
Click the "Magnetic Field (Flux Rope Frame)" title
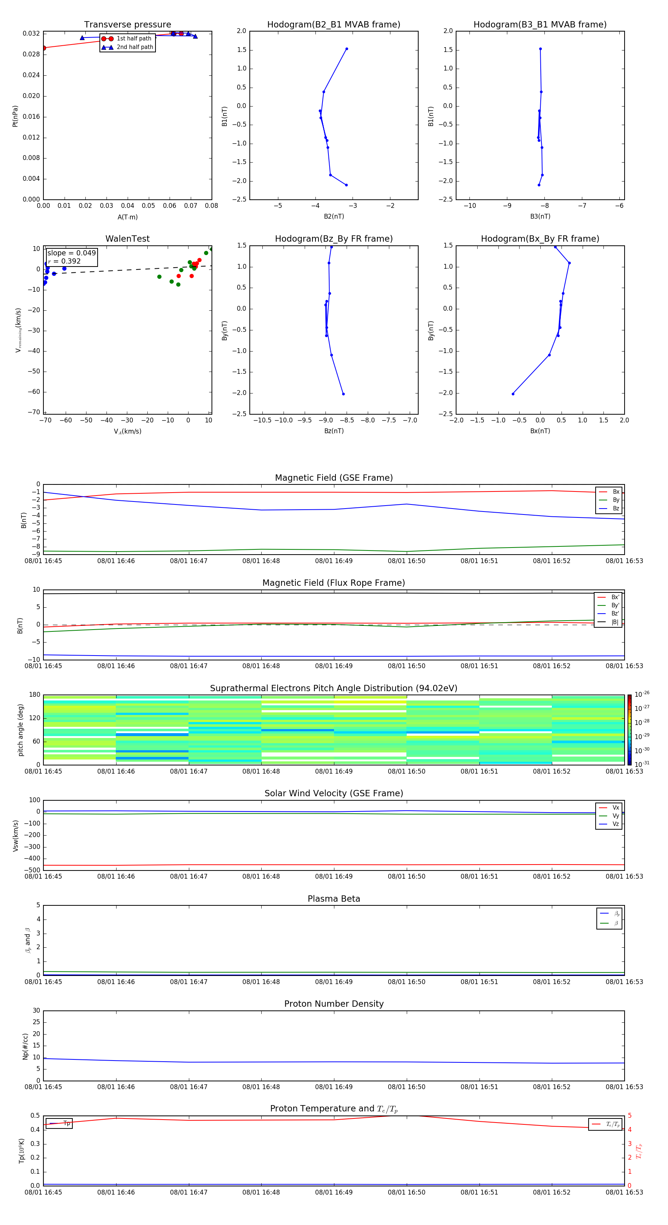tap(334, 583)
